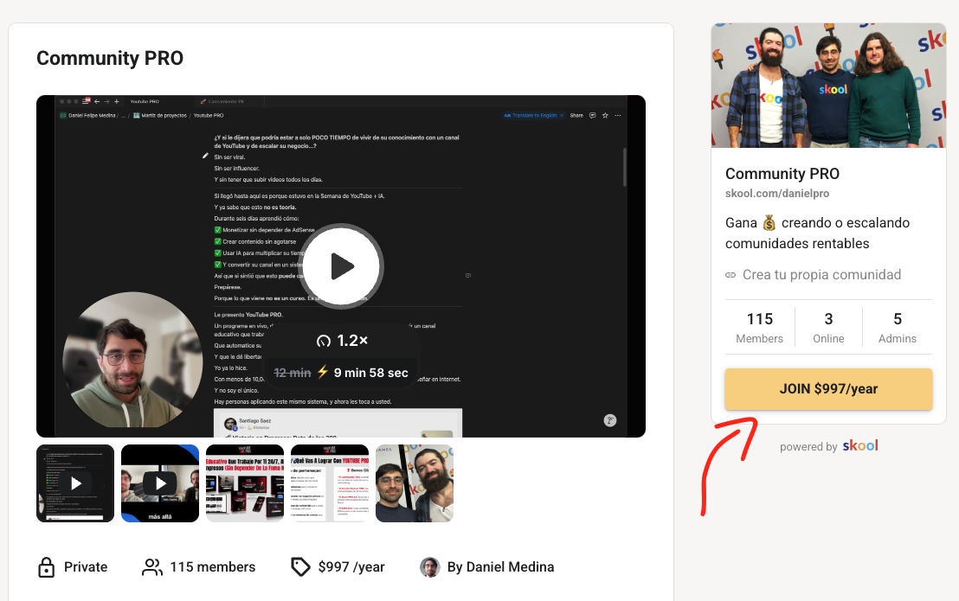Click the 3 Online stat
959x601 pixels.
coord(828,328)
